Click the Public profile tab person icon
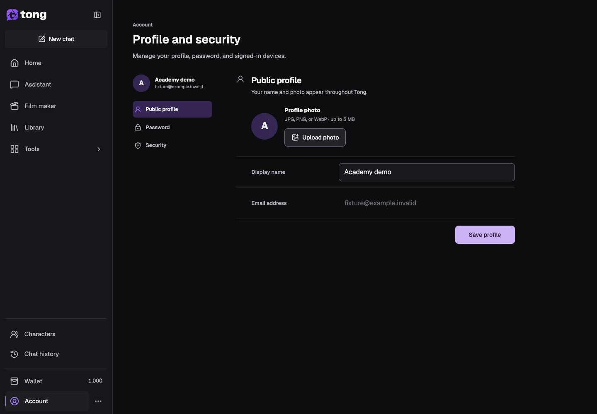 point(138,109)
